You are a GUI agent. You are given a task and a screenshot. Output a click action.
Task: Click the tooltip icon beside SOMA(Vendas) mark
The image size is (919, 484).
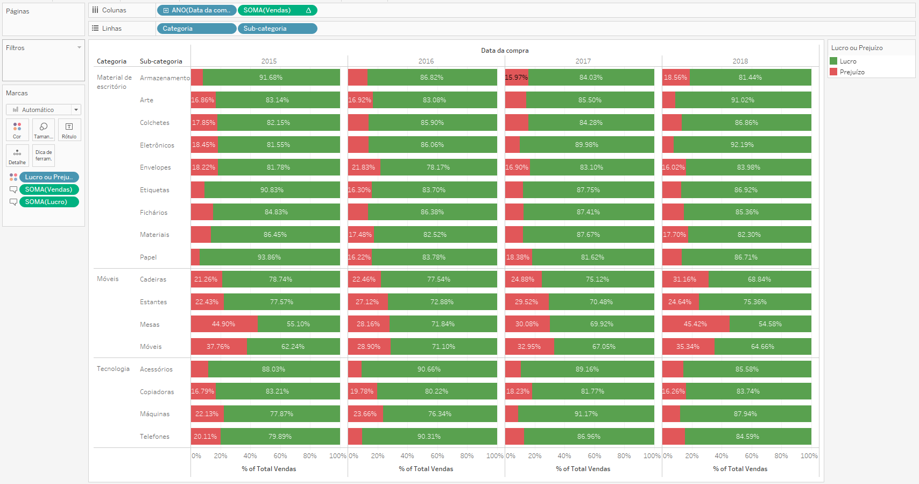coord(13,190)
